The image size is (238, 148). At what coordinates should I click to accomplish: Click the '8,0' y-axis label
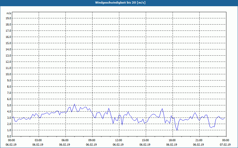[x=9, y=86]
